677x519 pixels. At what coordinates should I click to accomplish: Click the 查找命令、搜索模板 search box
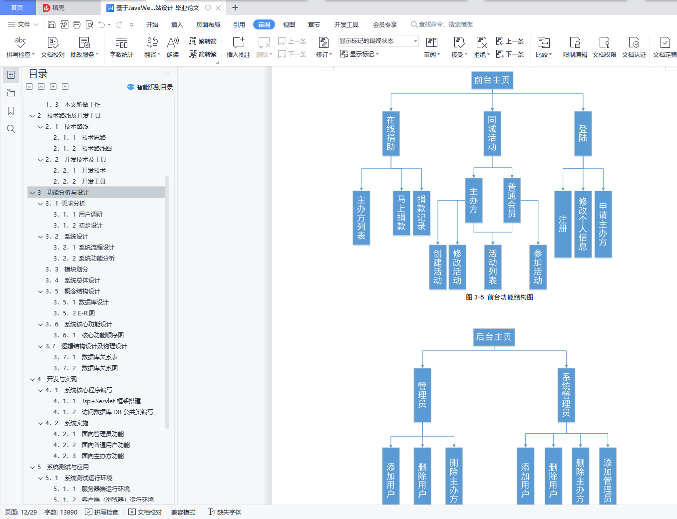(442, 24)
